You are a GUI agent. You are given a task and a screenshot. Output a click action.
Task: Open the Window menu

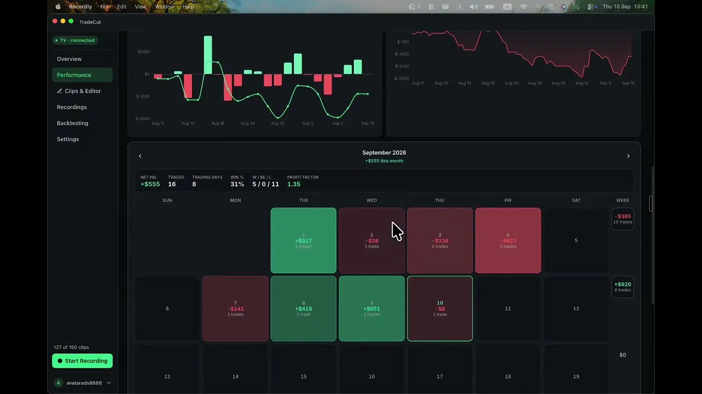(x=164, y=7)
